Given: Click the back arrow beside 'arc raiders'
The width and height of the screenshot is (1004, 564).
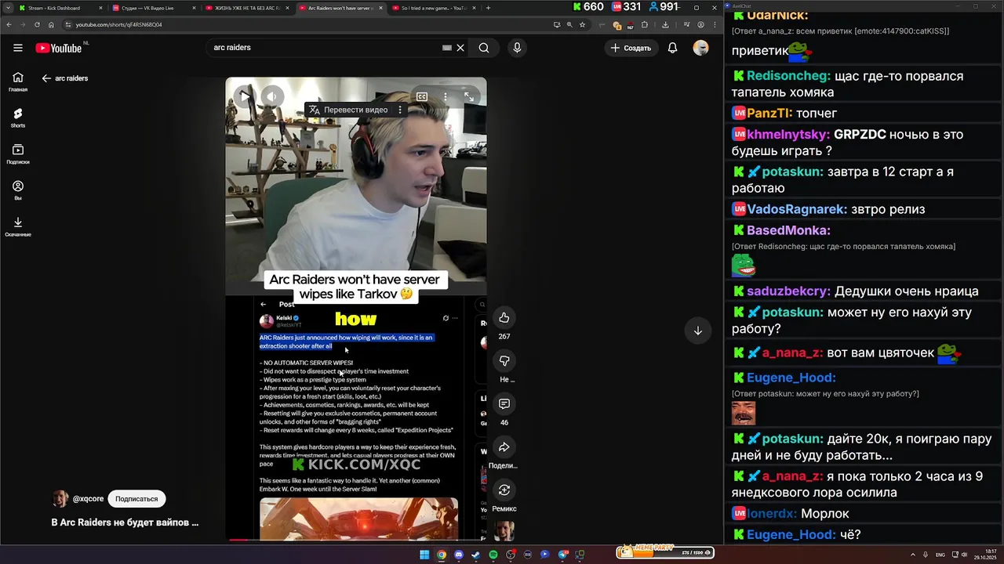Looking at the screenshot, I should click(46, 78).
